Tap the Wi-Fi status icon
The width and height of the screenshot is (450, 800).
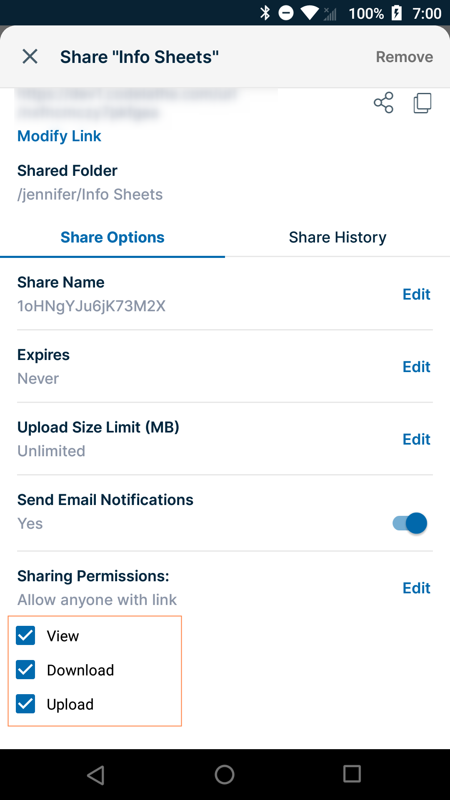coord(309,13)
